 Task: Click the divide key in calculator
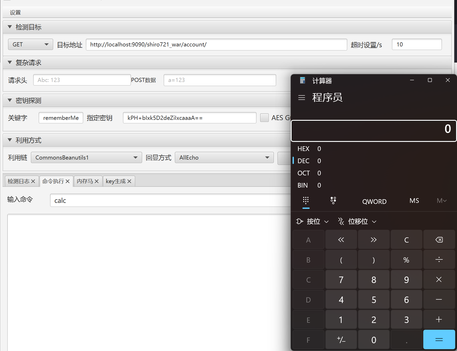click(439, 260)
